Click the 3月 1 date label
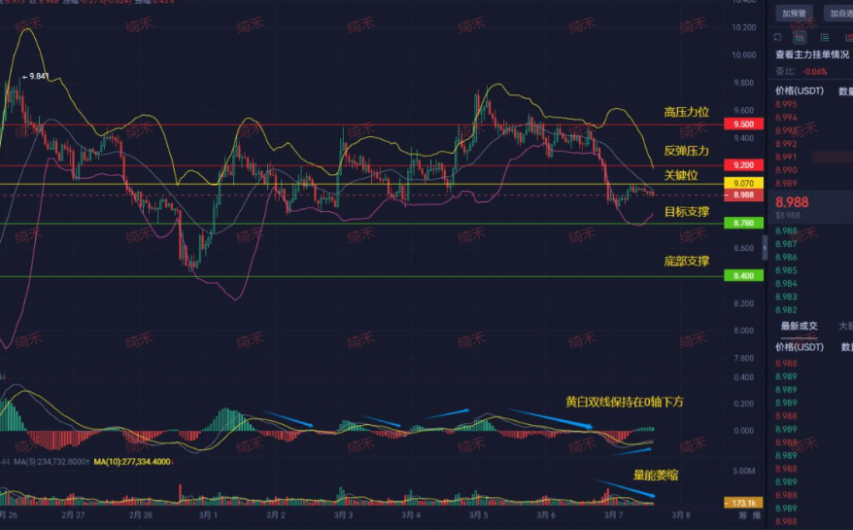 (x=208, y=515)
